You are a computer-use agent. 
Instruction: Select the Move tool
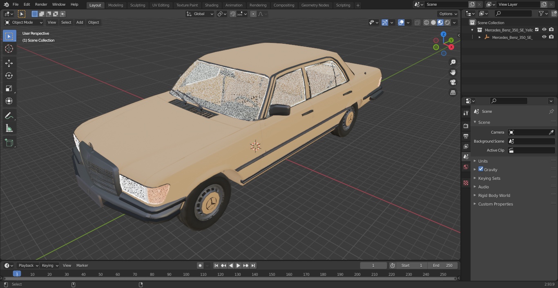[x=9, y=63]
